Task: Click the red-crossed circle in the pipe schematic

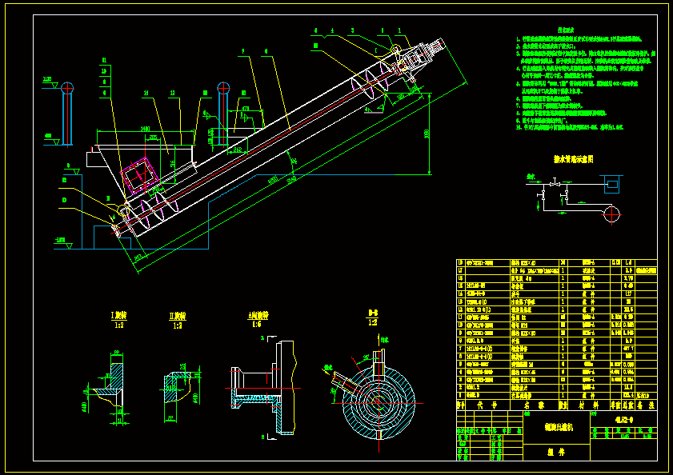Action: point(612,214)
